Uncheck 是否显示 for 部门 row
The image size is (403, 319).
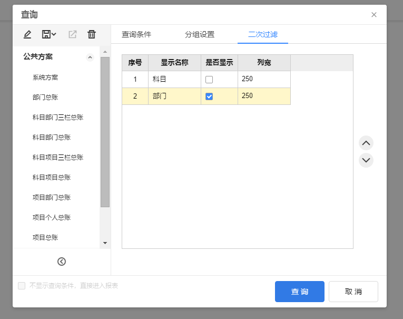click(x=209, y=96)
